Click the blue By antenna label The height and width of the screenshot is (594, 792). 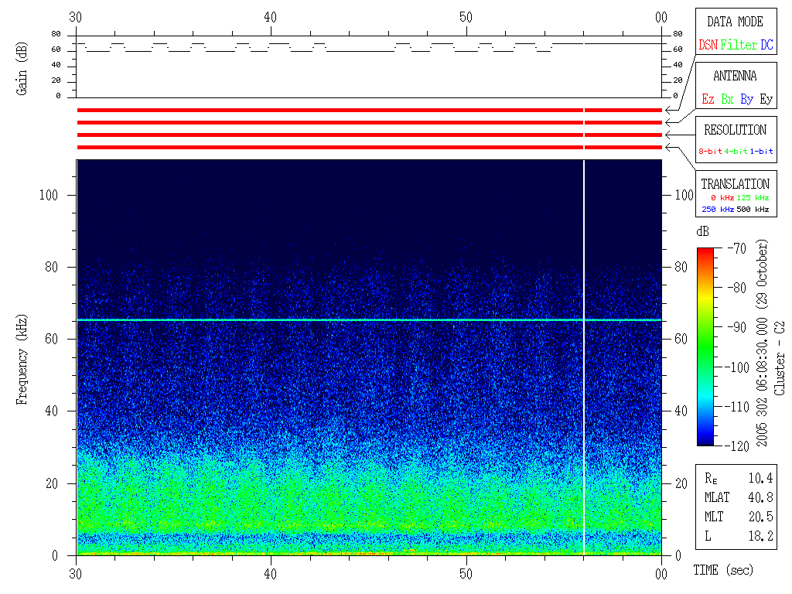click(746, 100)
